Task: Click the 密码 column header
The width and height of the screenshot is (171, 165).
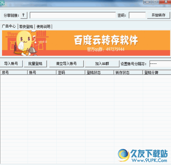Action: click(71, 73)
